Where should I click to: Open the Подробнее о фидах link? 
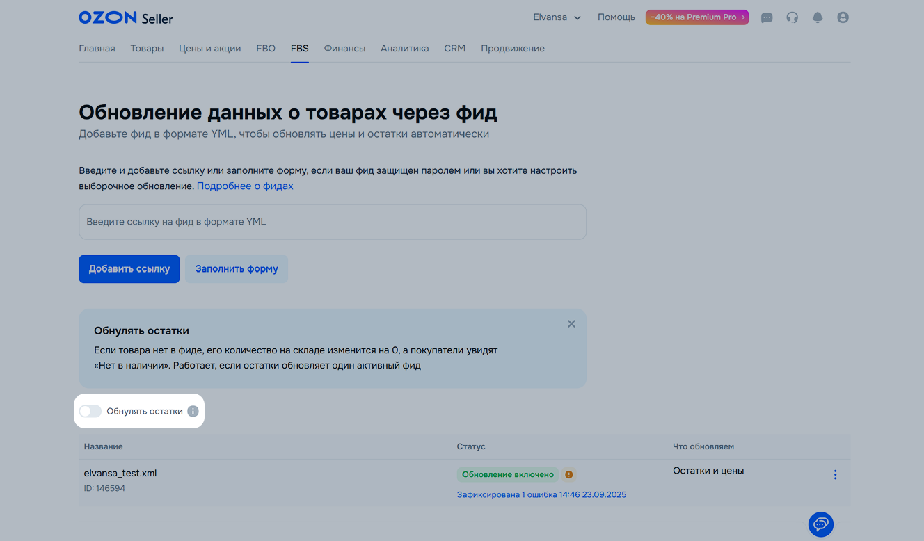pos(245,186)
